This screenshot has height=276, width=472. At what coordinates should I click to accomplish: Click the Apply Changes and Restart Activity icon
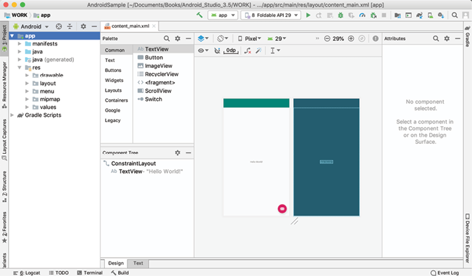(318, 15)
